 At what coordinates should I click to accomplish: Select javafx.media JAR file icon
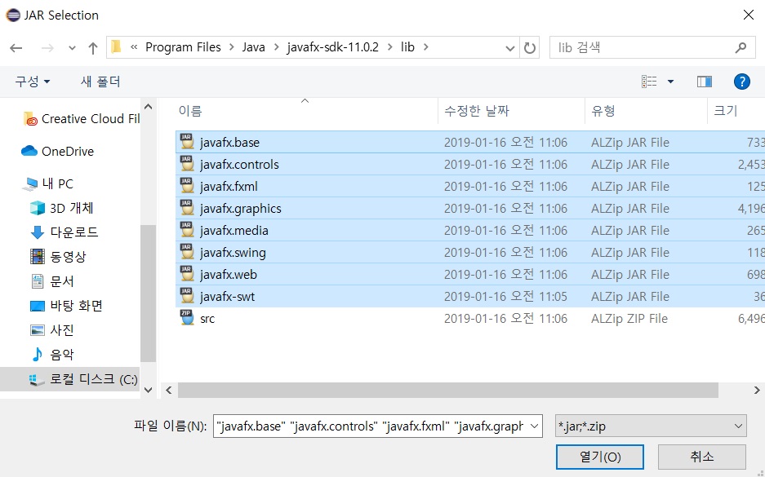pos(187,230)
